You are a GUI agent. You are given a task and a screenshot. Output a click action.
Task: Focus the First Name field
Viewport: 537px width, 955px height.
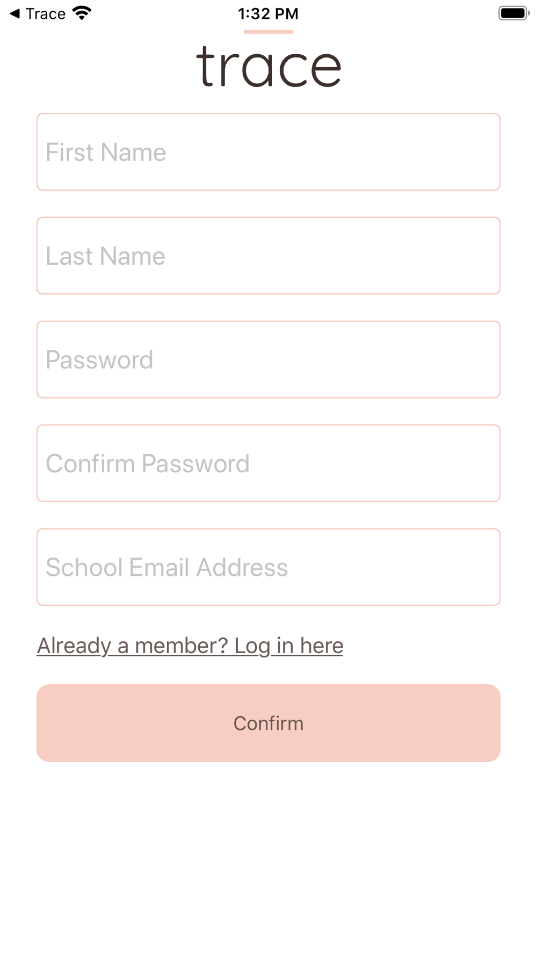click(x=268, y=152)
